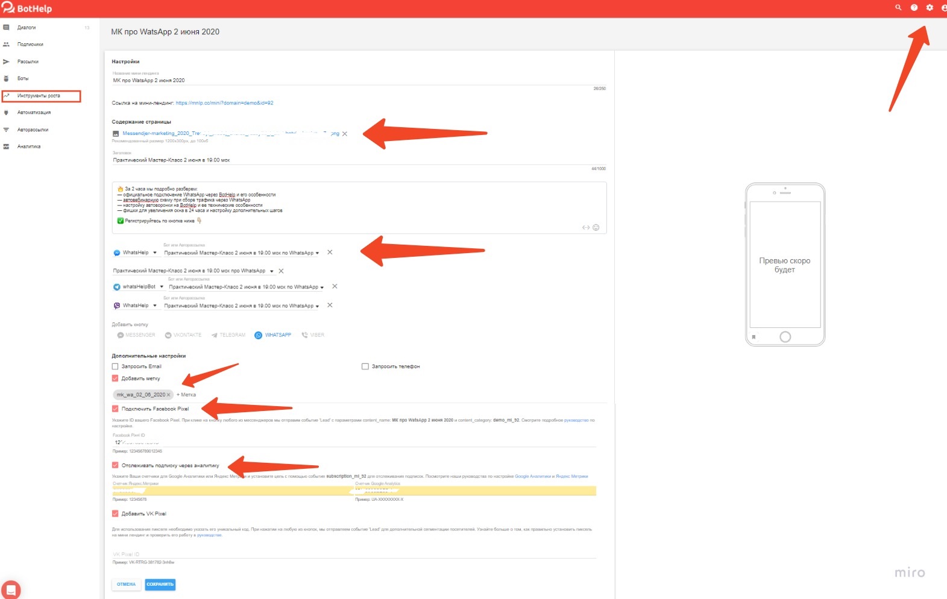Remove the uploaded Messendjer-marketing image file

pyautogui.click(x=345, y=134)
